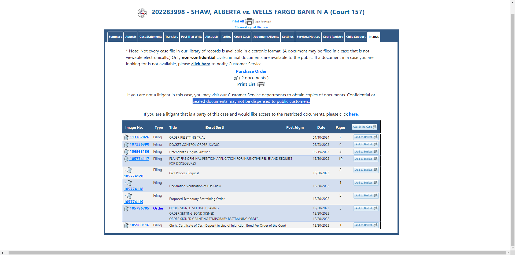Sort by Date column header

pyautogui.click(x=321, y=128)
